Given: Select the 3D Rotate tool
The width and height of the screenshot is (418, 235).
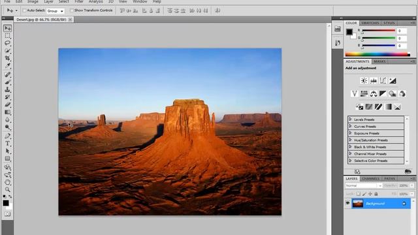Looking at the screenshot, I should 7,167.
